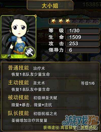Click the 大小姐 name banner
The height and width of the screenshot is (132, 101).
tap(50, 6)
